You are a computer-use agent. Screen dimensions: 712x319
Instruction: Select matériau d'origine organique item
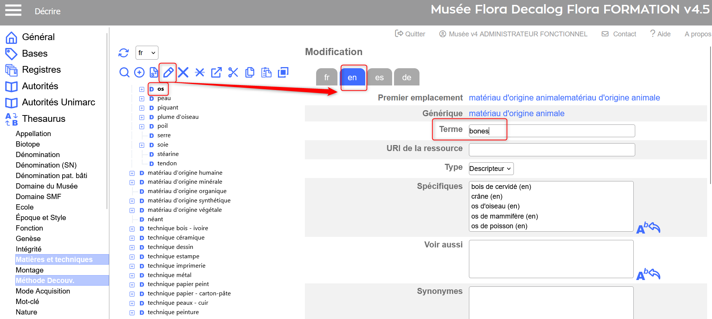click(x=187, y=191)
